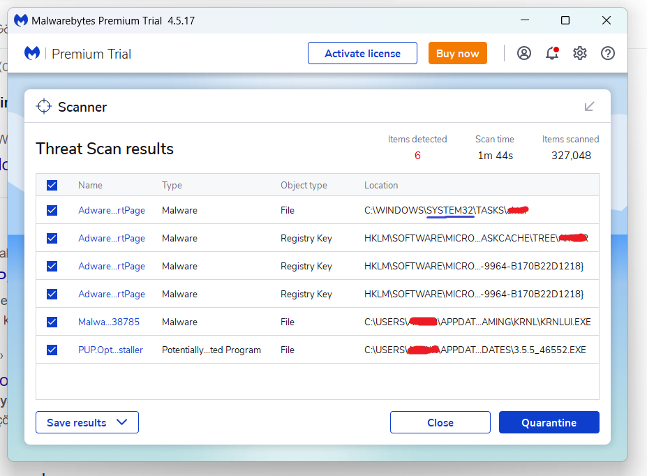Open the account profile icon
This screenshot has height=476, width=647.
click(524, 53)
